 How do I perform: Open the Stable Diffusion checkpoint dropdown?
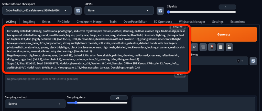(37, 10)
